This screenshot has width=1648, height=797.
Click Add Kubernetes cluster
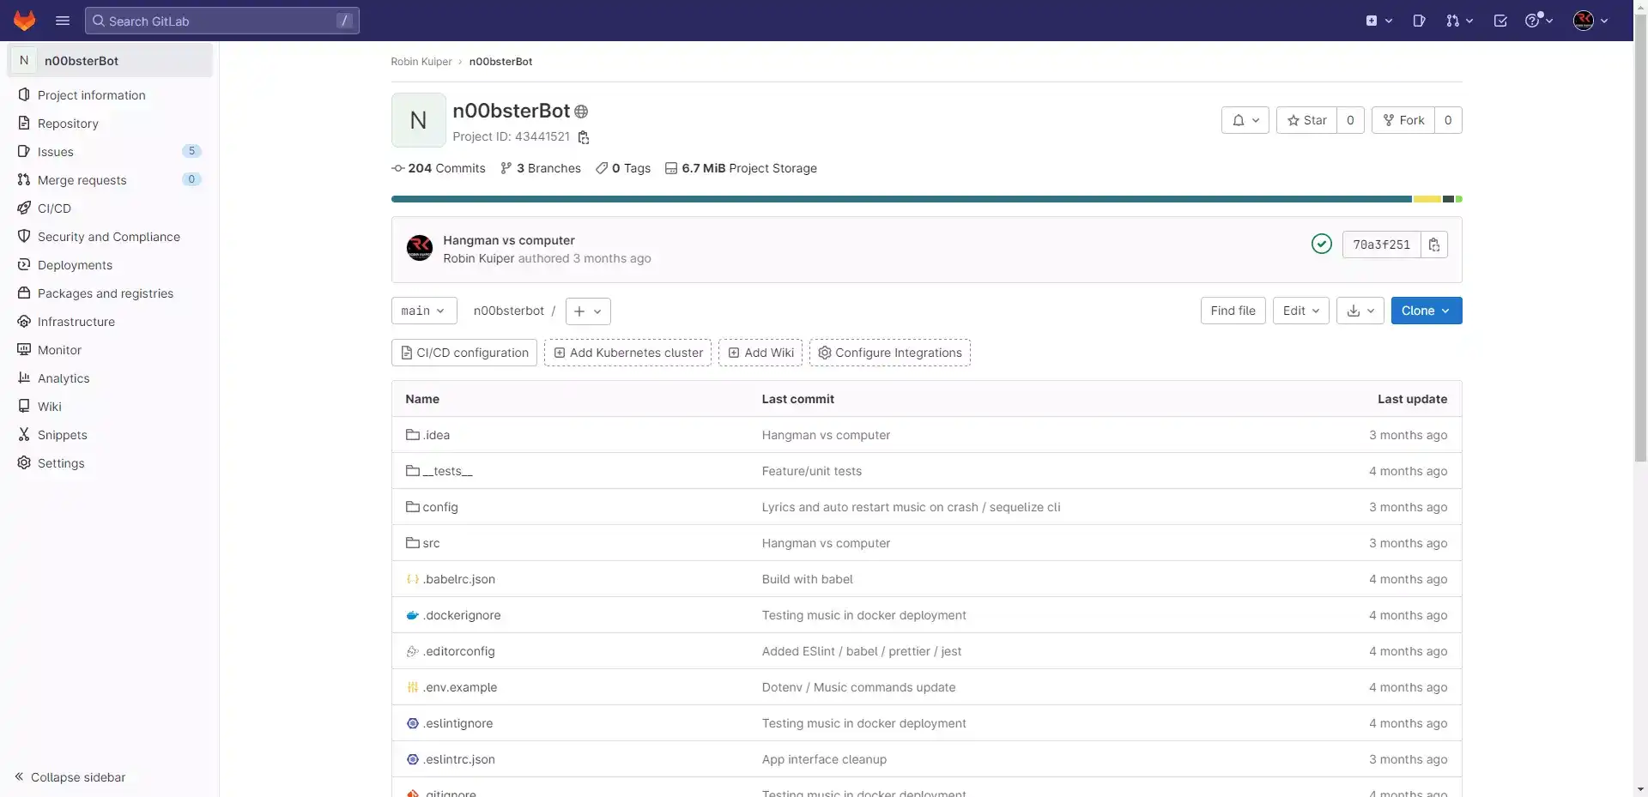click(627, 353)
